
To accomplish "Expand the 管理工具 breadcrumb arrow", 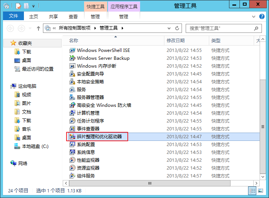I will click(x=123, y=28).
